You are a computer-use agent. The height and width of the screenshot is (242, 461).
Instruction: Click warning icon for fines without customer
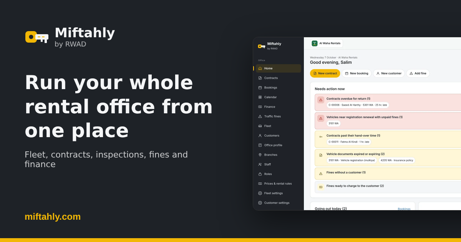(x=321, y=174)
